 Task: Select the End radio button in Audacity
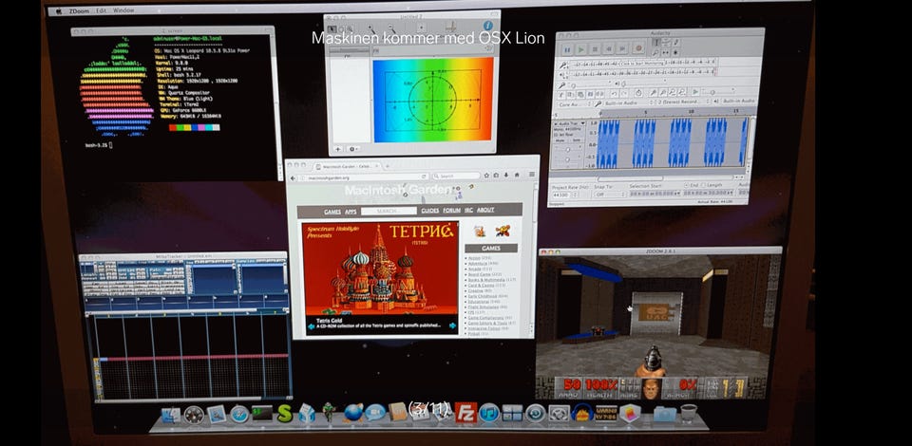click(x=686, y=185)
